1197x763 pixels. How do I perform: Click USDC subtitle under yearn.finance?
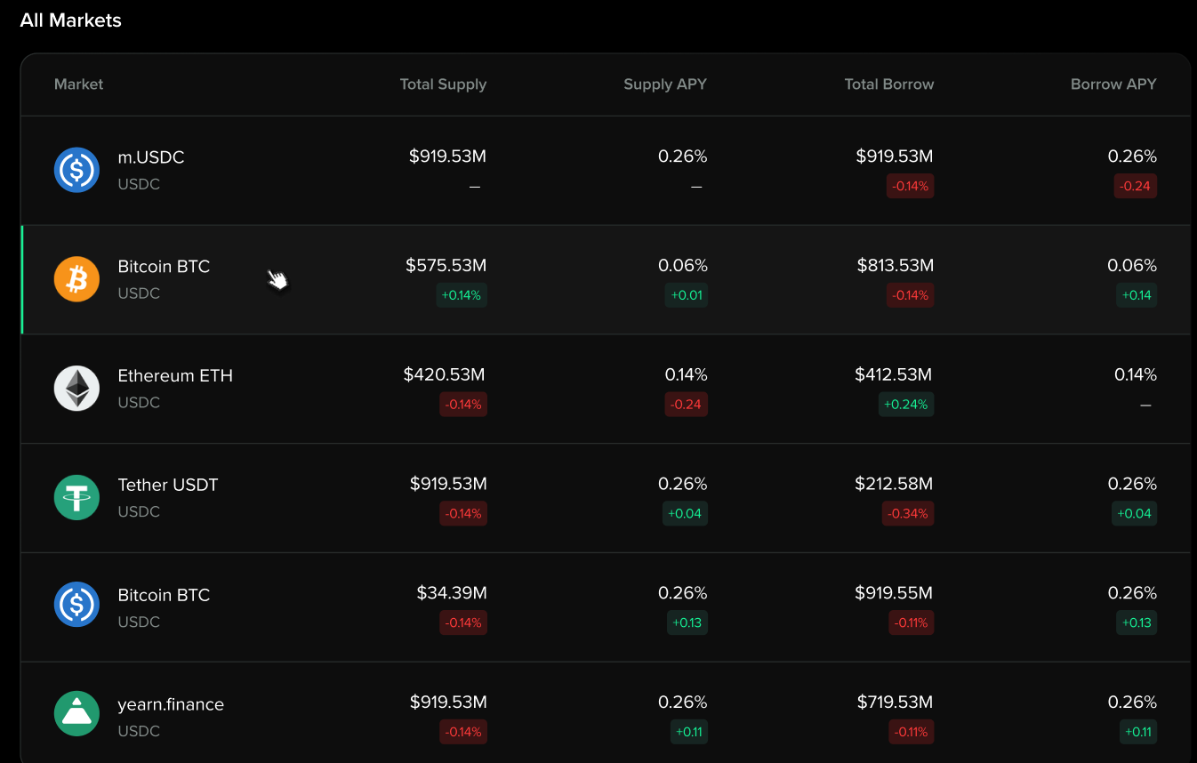139,731
